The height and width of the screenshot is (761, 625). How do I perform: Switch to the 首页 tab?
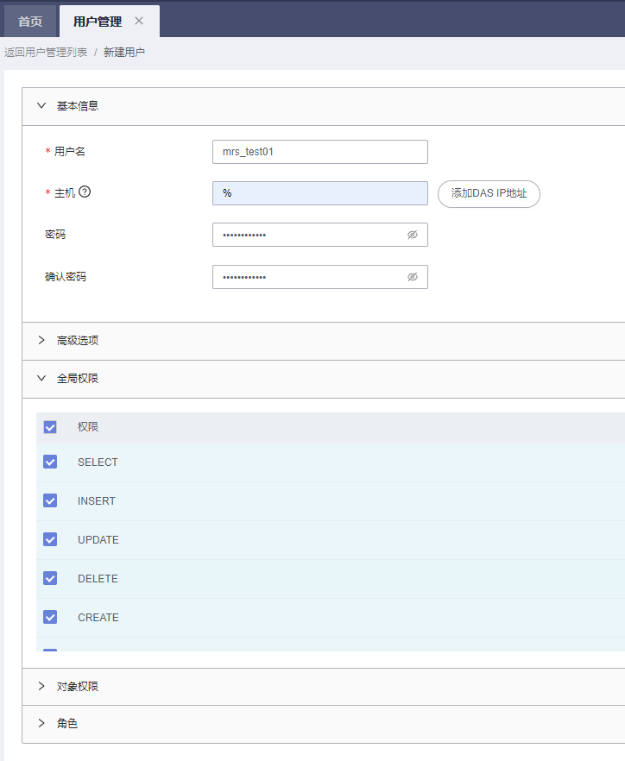[x=30, y=22]
